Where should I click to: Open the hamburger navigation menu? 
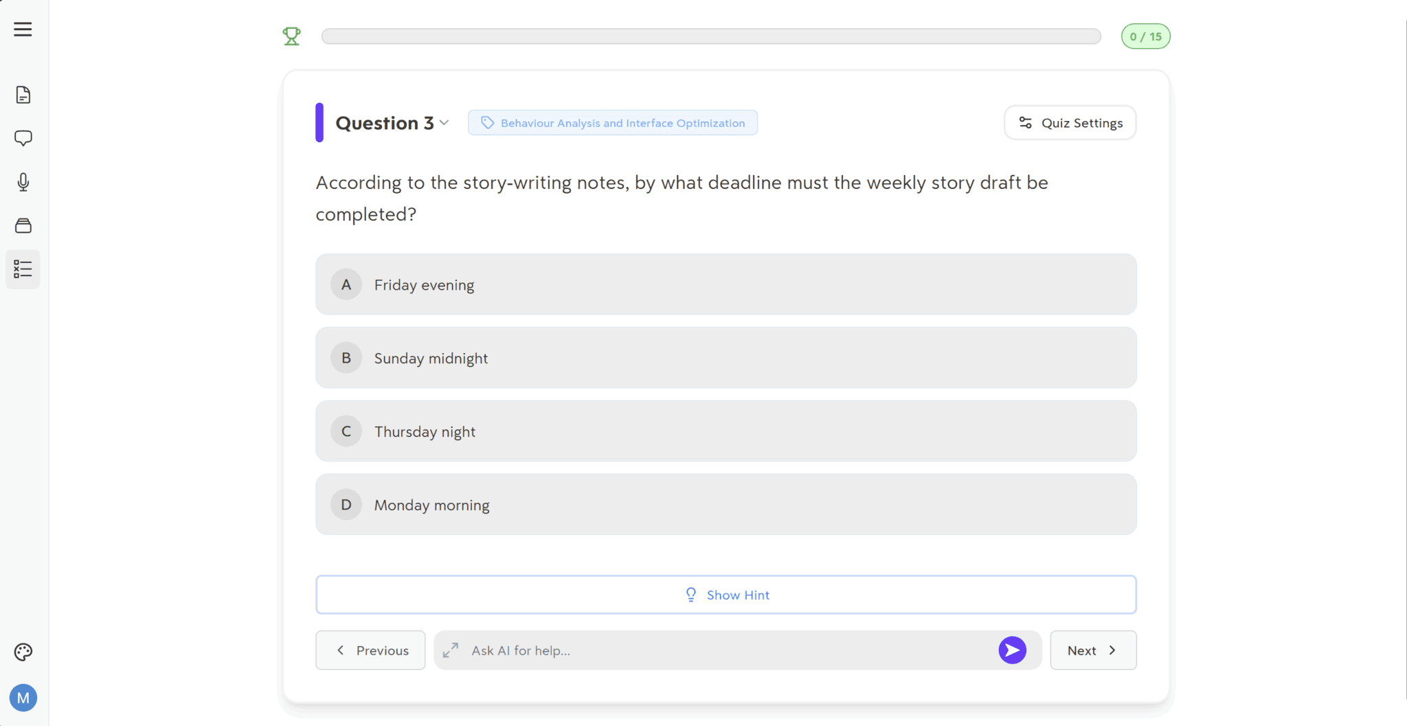pyautogui.click(x=23, y=29)
